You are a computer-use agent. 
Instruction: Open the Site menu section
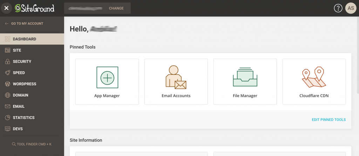(x=32, y=50)
